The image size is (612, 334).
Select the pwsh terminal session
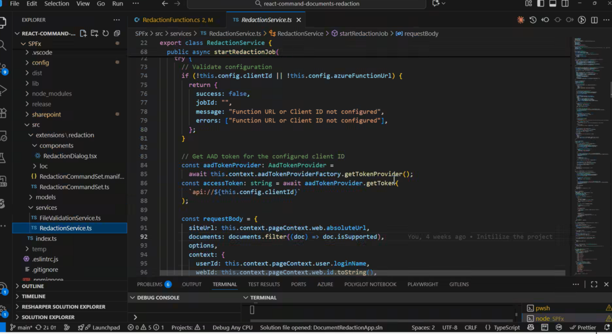point(542,308)
